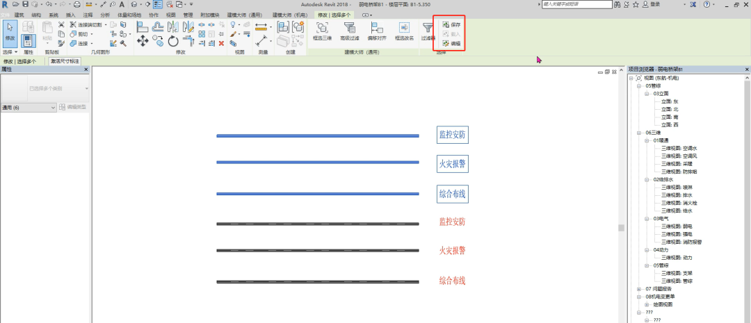Click the Revit R application logo
751x323 pixels.
pos(5,4)
